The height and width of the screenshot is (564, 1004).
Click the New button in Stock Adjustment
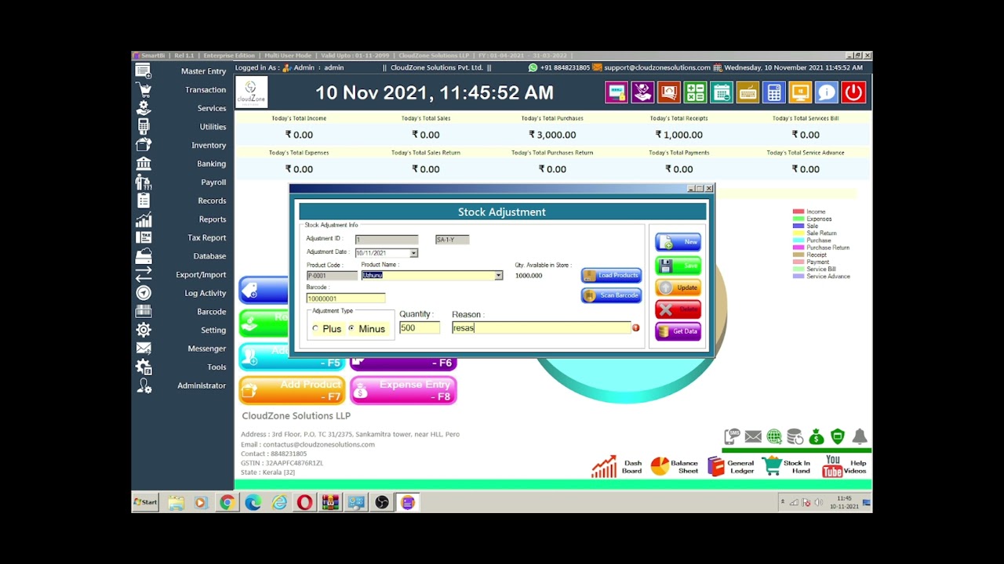pyautogui.click(x=678, y=242)
